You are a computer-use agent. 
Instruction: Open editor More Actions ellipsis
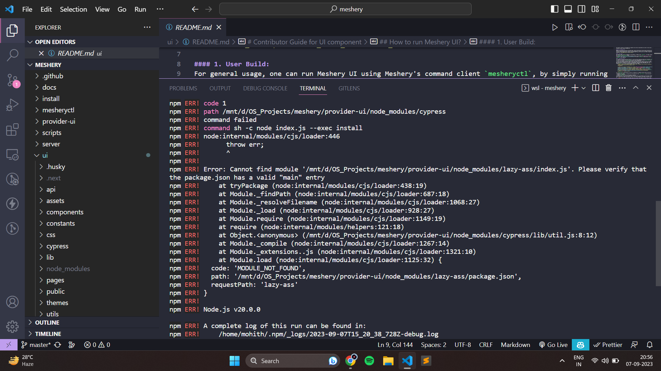click(649, 27)
